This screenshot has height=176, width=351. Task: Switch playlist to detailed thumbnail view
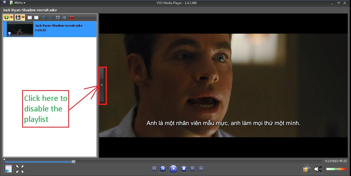[x=36, y=17]
